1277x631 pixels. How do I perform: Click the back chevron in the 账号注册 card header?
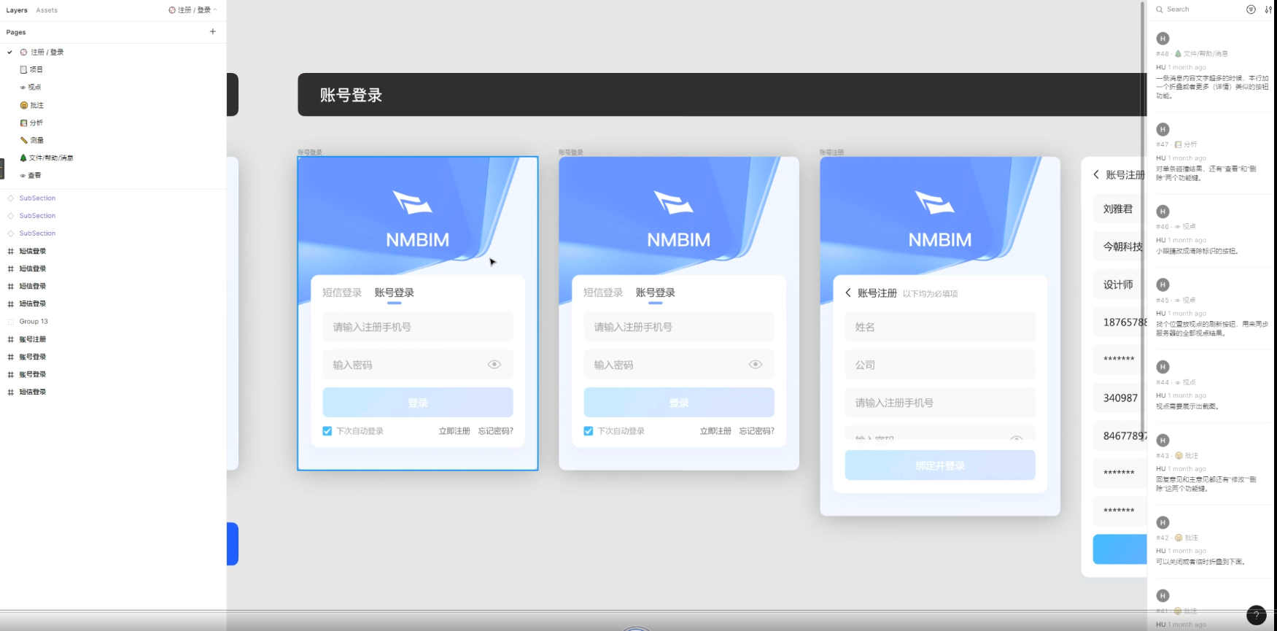pos(848,293)
